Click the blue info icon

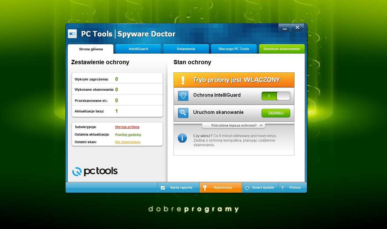point(182,138)
